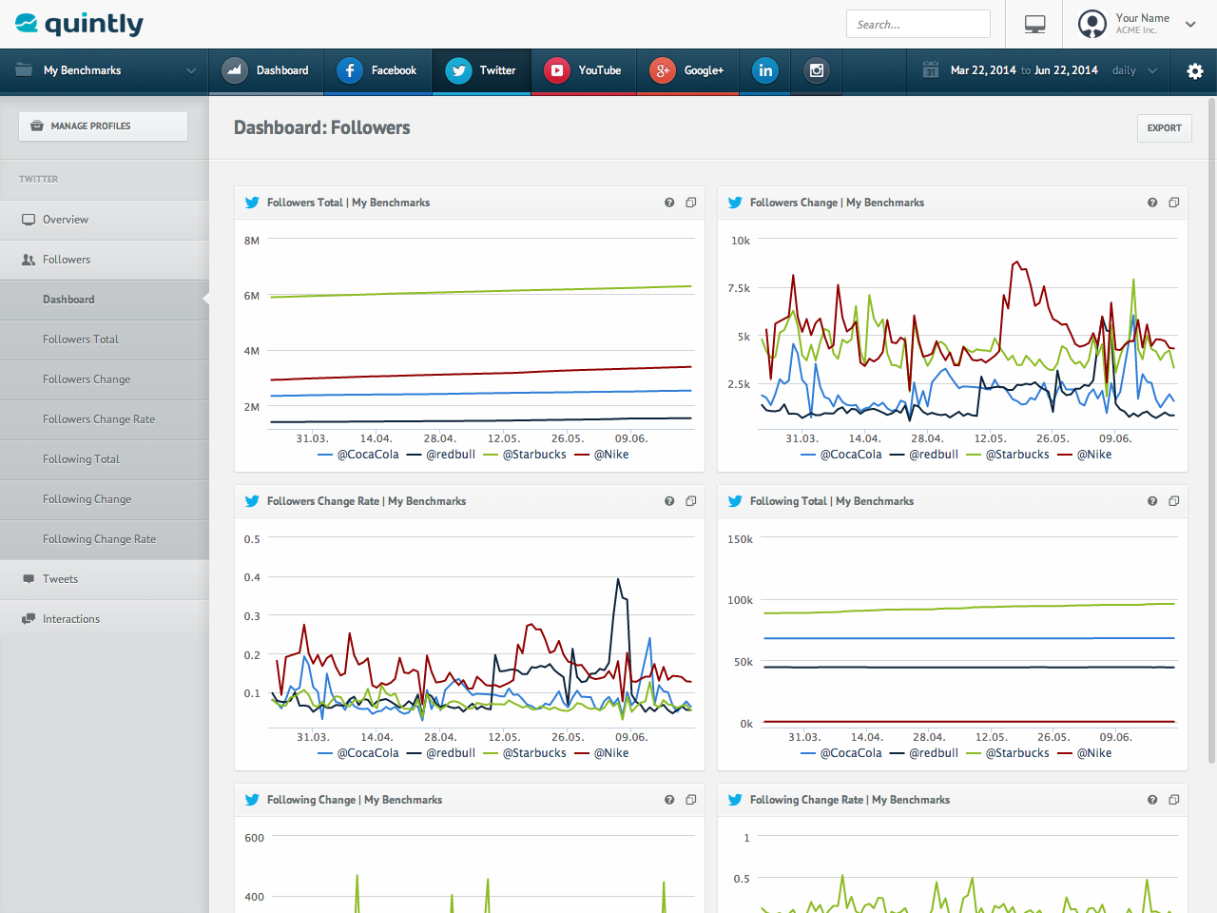The height and width of the screenshot is (913, 1217).
Task: Open help for Following Change Rate widget
Action: [x=1152, y=800]
